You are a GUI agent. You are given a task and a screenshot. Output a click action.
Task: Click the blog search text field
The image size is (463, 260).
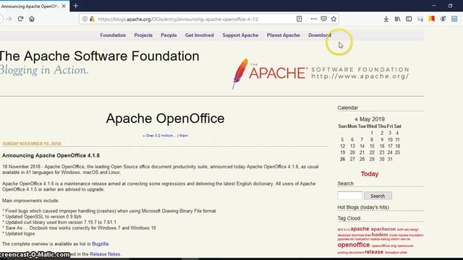point(349,196)
